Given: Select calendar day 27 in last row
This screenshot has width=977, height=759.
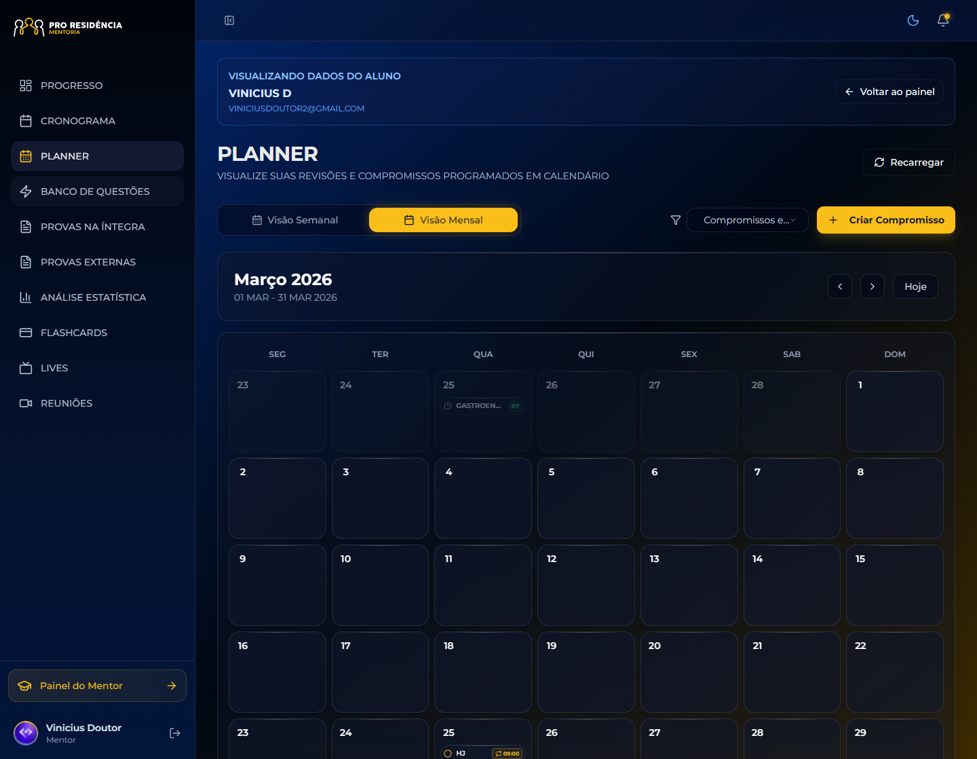Looking at the screenshot, I should [x=689, y=739].
